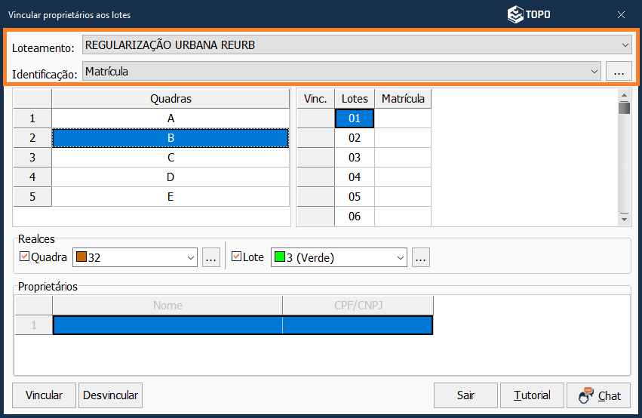Open the Lote color 3 (Verde) dropdown

(x=398, y=257)
